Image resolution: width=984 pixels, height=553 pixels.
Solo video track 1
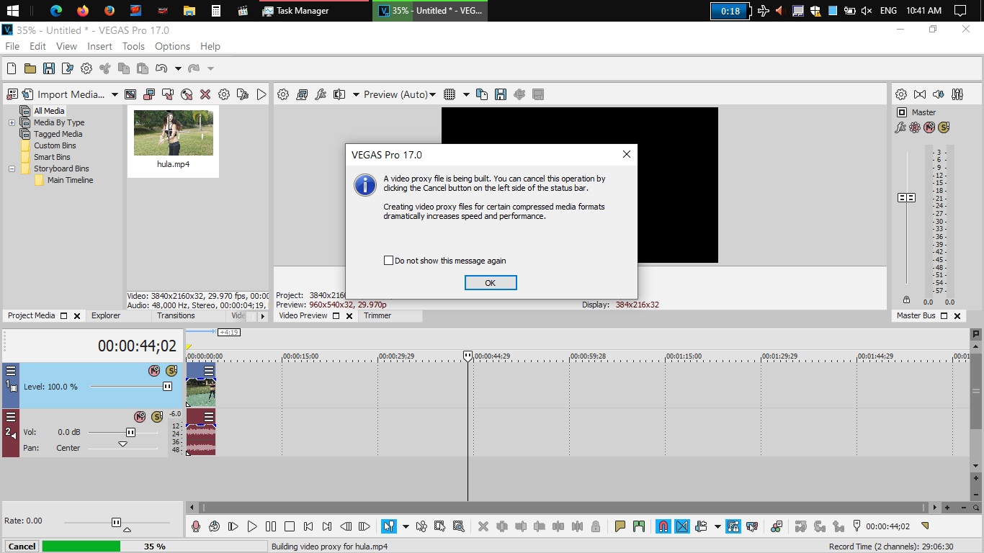tap(171, 371)
